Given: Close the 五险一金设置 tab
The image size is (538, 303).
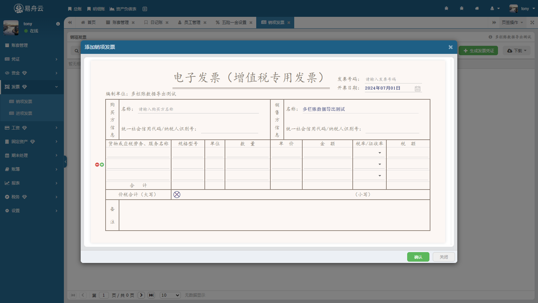Looking at the screenshot, I should [x=251, y=23].
